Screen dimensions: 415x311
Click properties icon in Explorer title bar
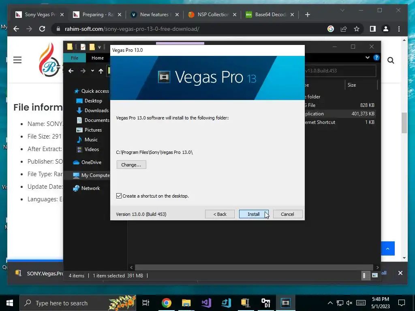tap(83, 47)
